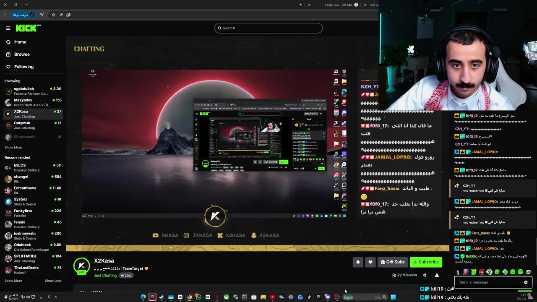Open File Explorer from taskbar
The height and width of the screenshot is (302, 537).
(x=263, y=297)
